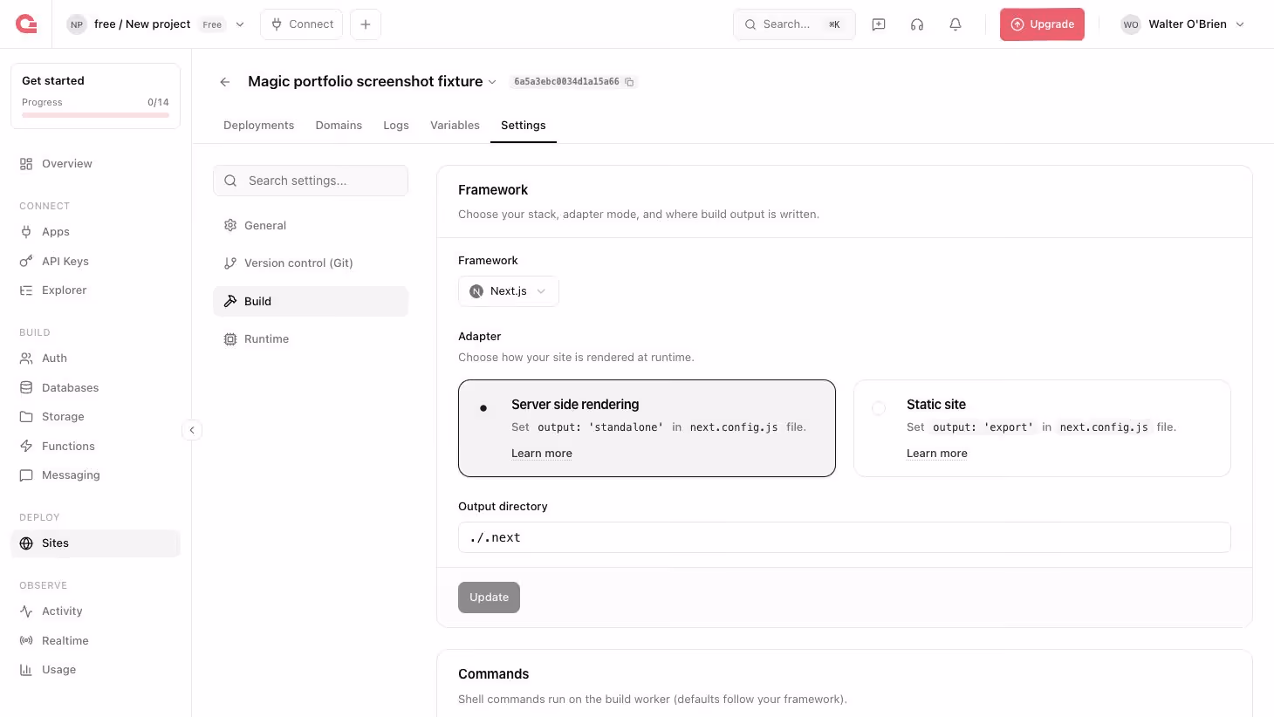Viewport: 1274px width, 717px height.
Task: Open Databases in the sidebar
Action: [95, 388]
